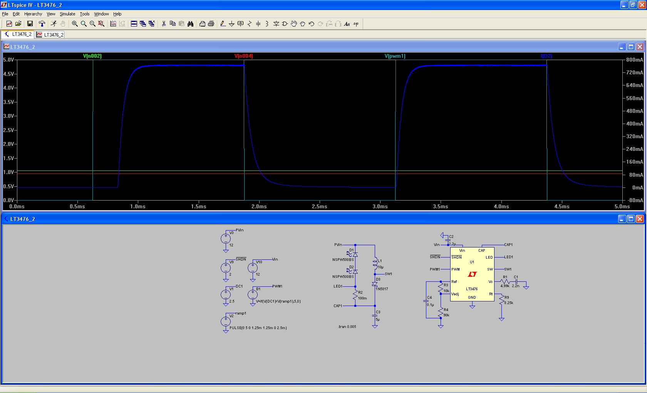The width and height of the screenshot is (647, 393).
Task: Run the simulation using the running man icon
Action: (53, 23)
